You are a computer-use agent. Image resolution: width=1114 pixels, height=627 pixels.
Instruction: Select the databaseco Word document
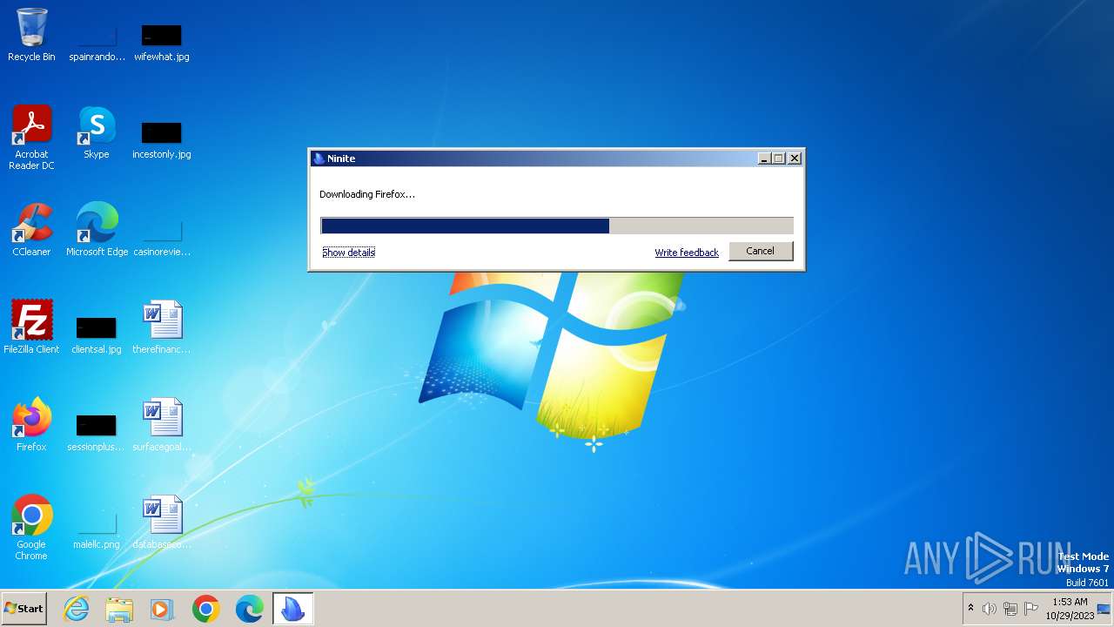click(162, 522)
